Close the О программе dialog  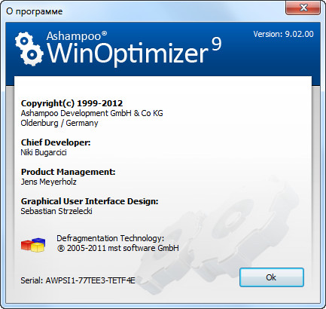click(303, 8)
